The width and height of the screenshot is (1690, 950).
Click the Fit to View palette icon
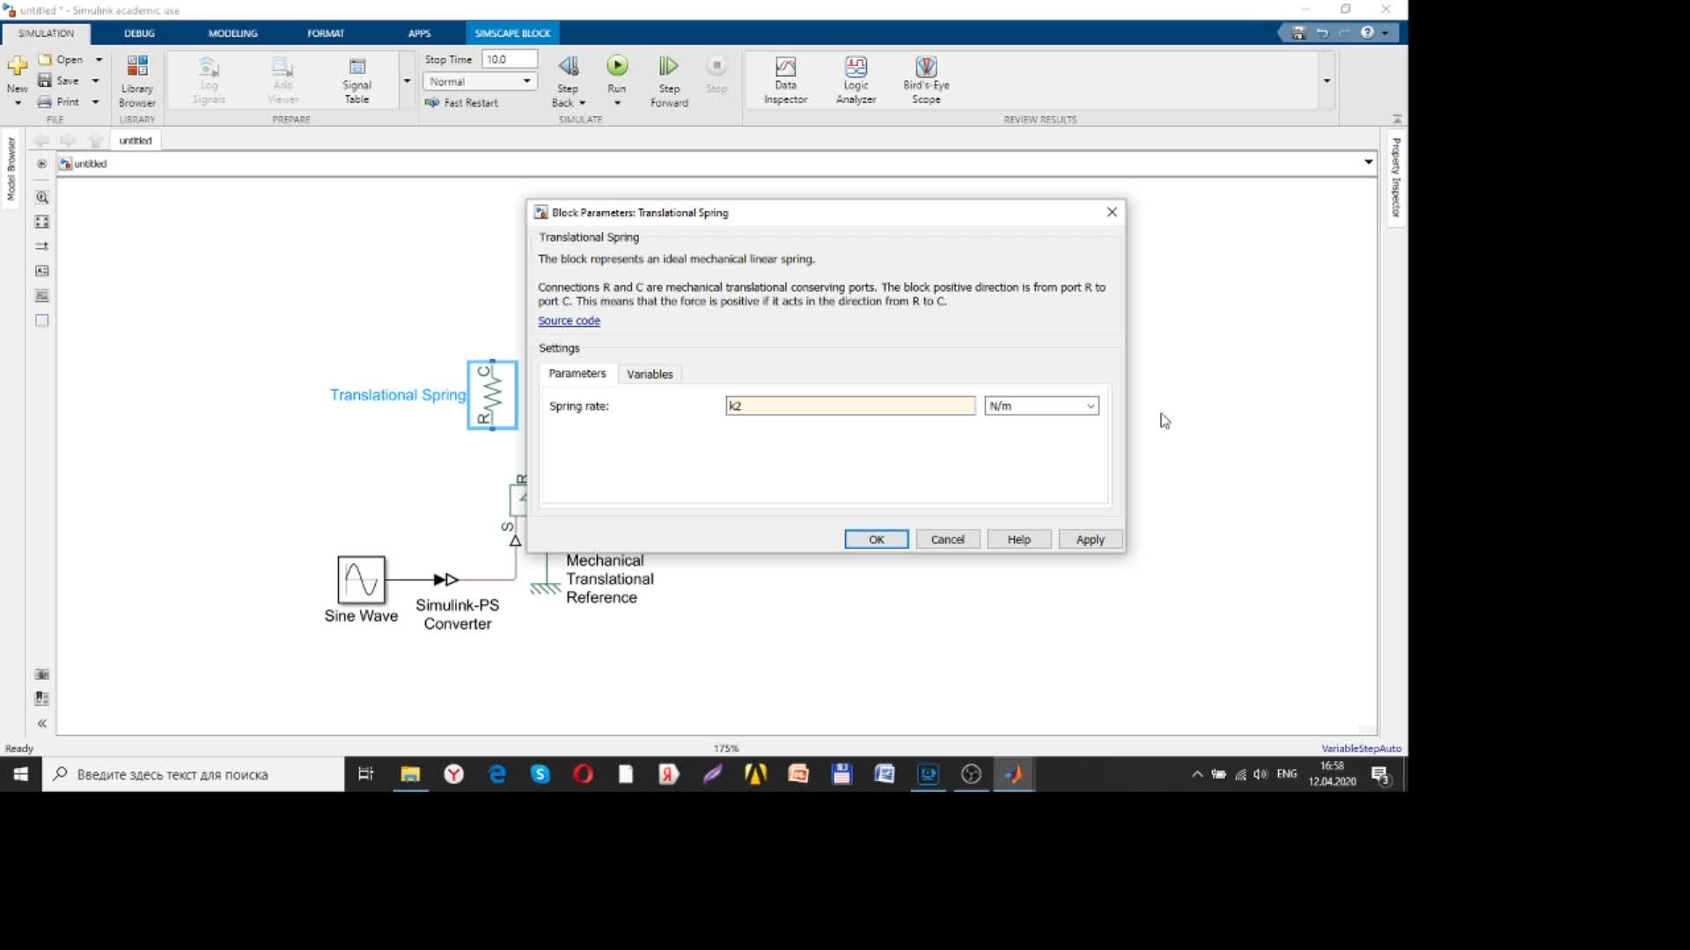(41, 223)
